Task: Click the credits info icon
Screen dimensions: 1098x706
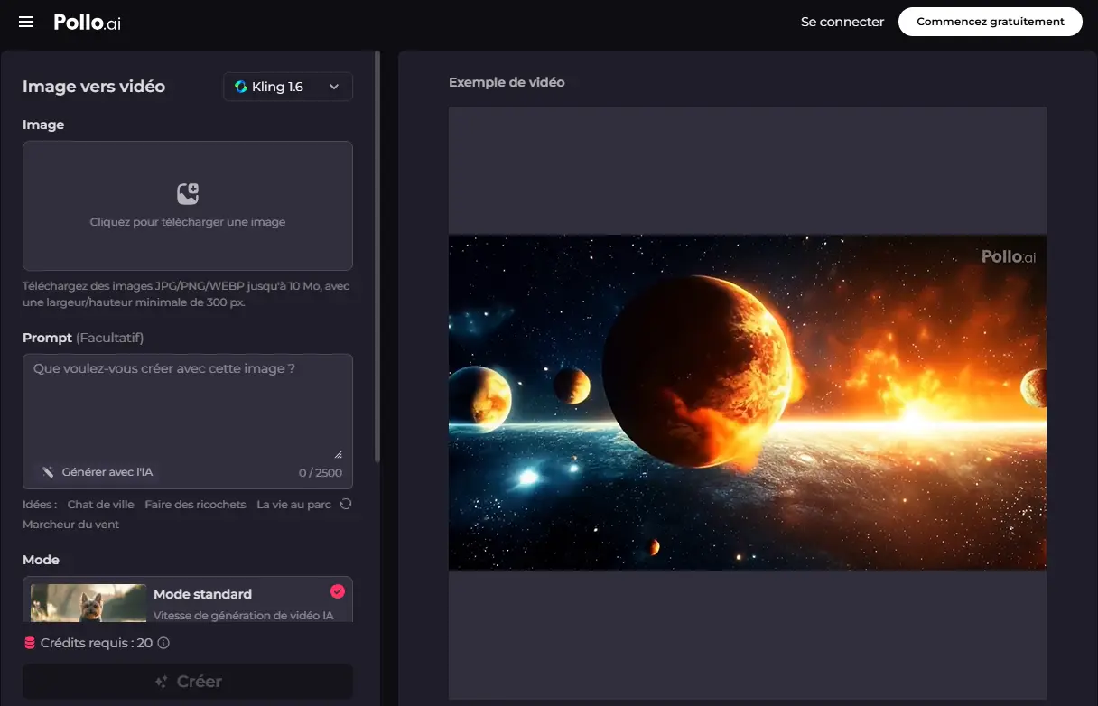Action: tap(163, 644)
